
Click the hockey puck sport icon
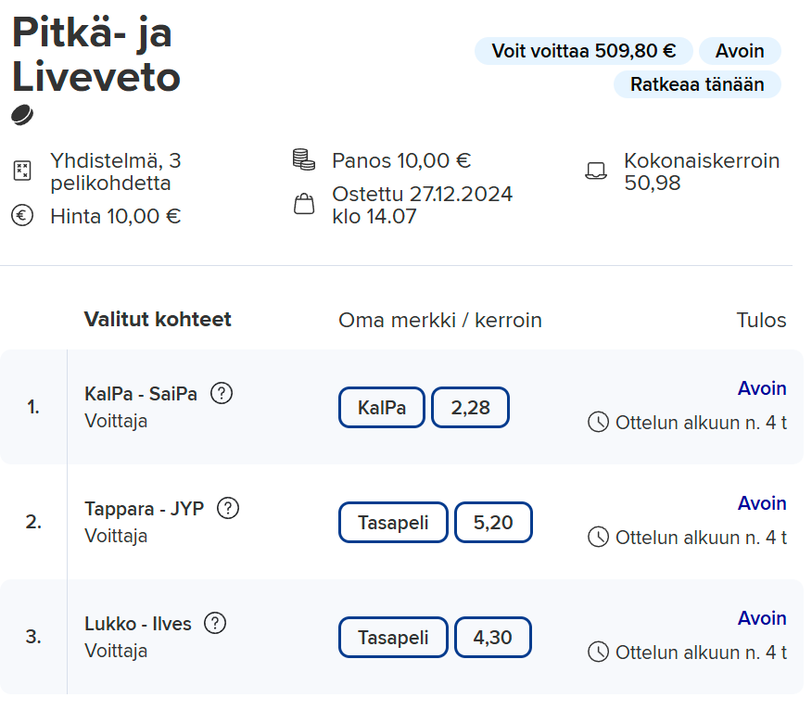click(22, 115)
